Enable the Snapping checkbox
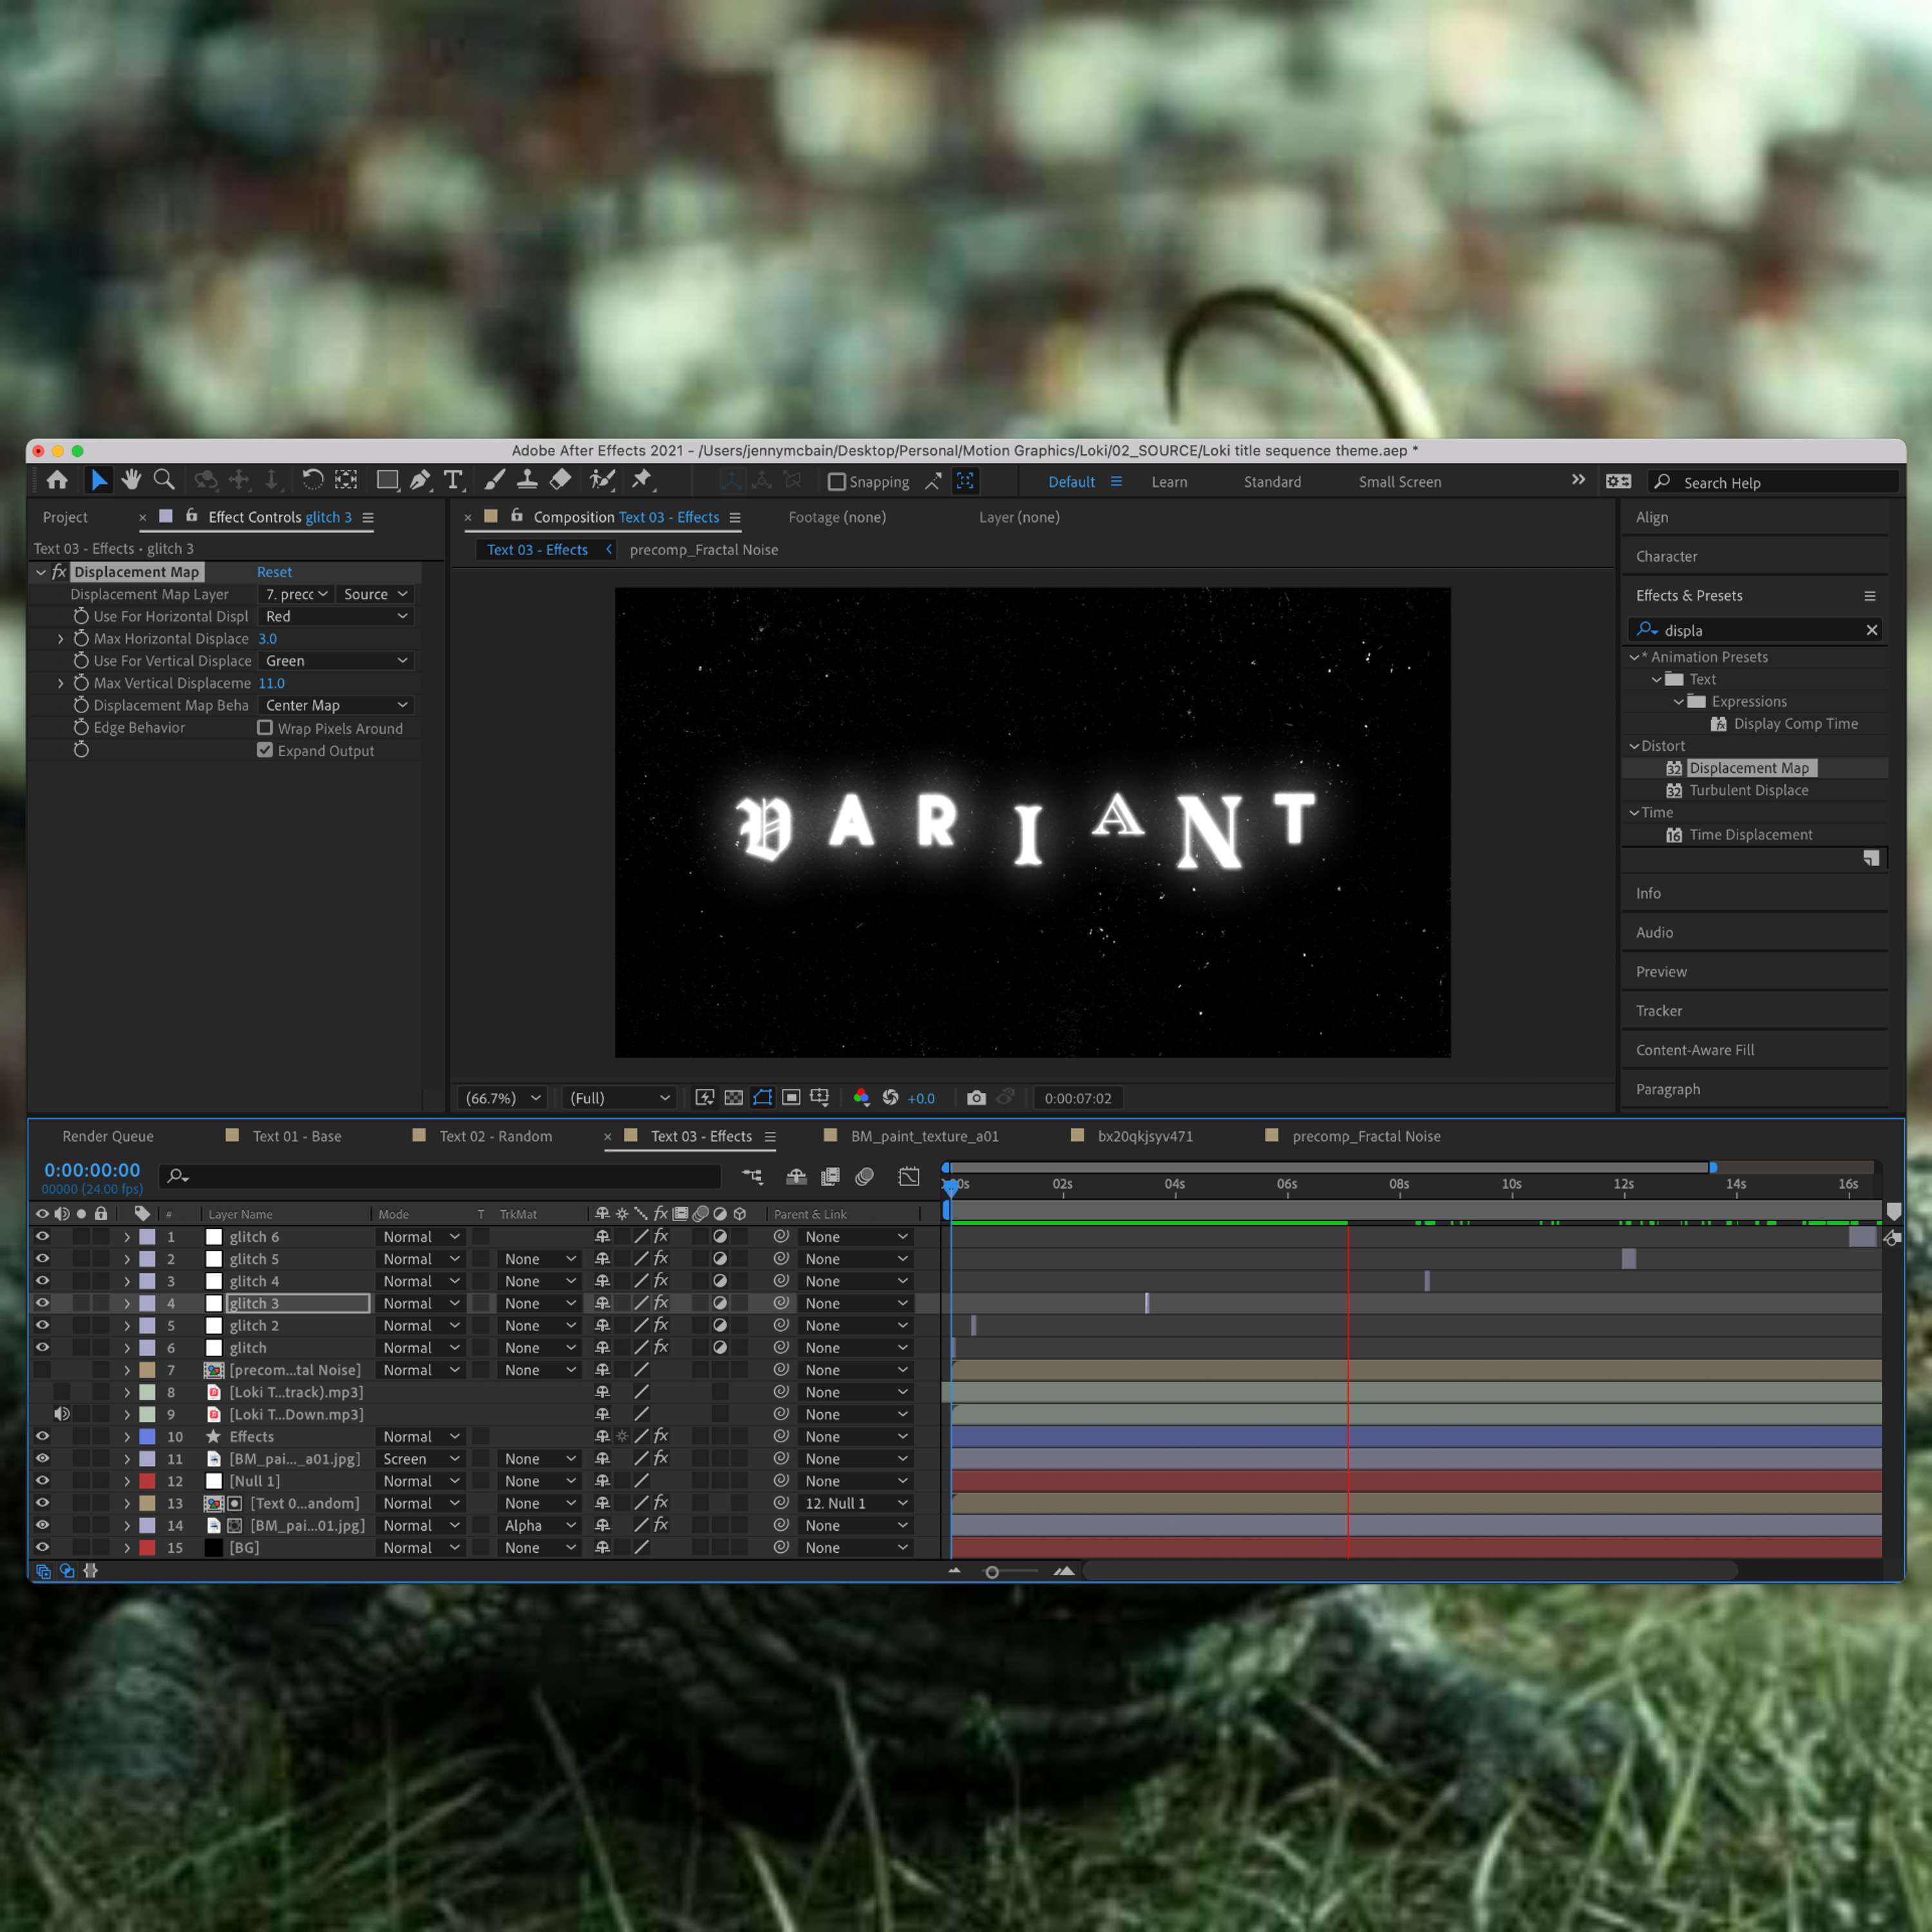 837,482
